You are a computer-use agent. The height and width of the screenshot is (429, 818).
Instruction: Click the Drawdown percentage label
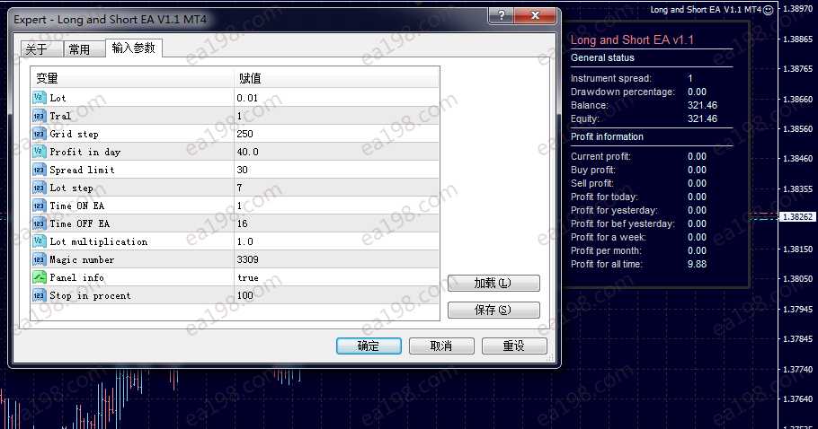(622, 92)
